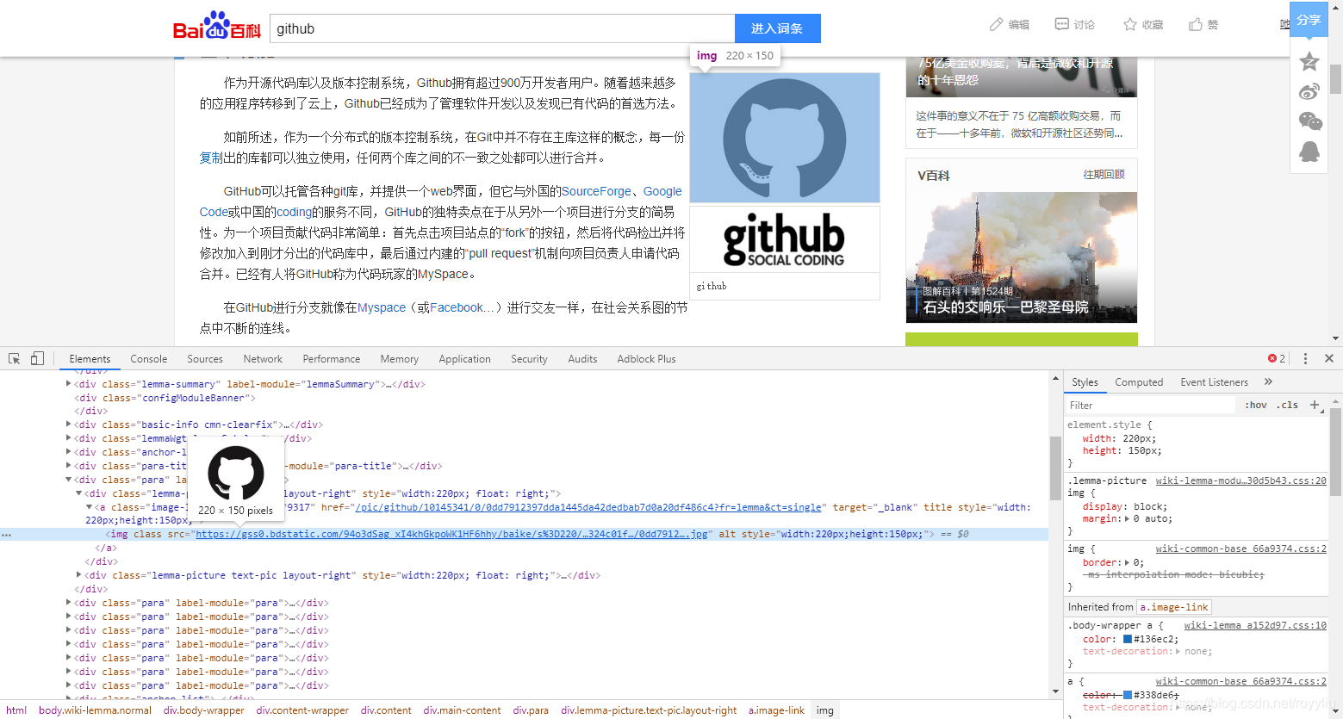Switch to the Console tab
The image size is (1343, 719).
pos(149,359)
